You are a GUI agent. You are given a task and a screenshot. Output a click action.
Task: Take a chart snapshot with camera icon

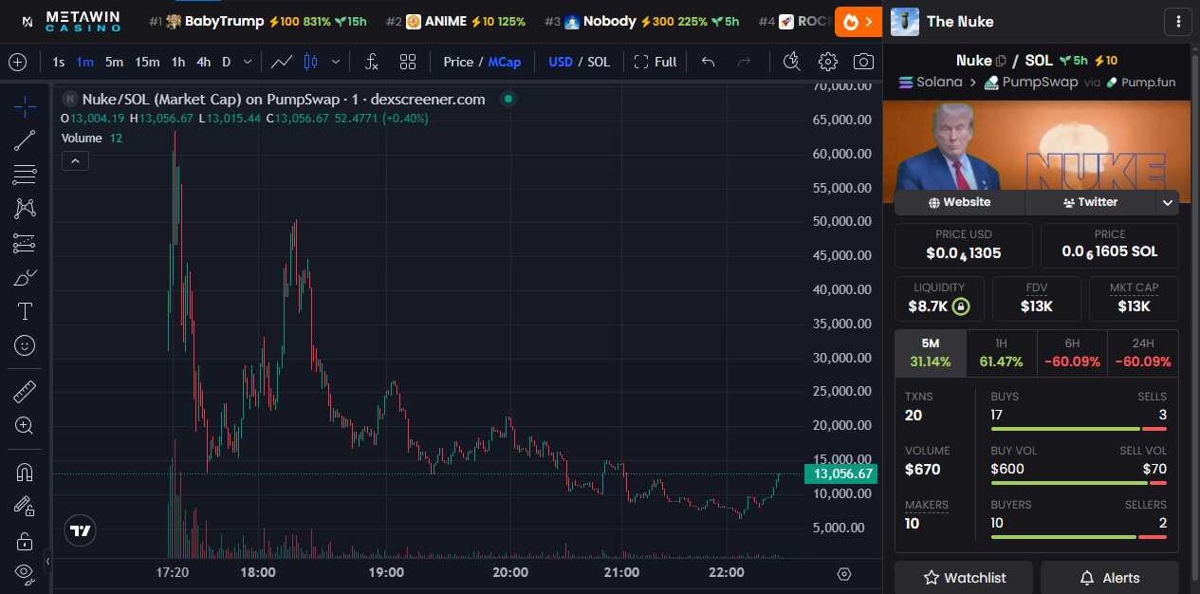863,62
